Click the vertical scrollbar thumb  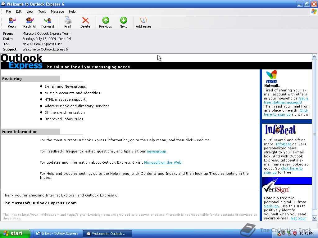[314, 134]
